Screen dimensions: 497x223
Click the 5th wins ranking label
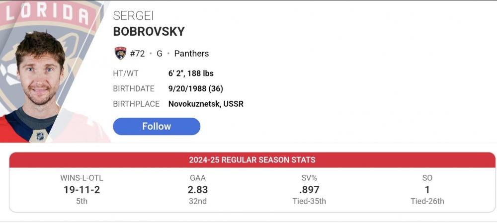(82, 201)
